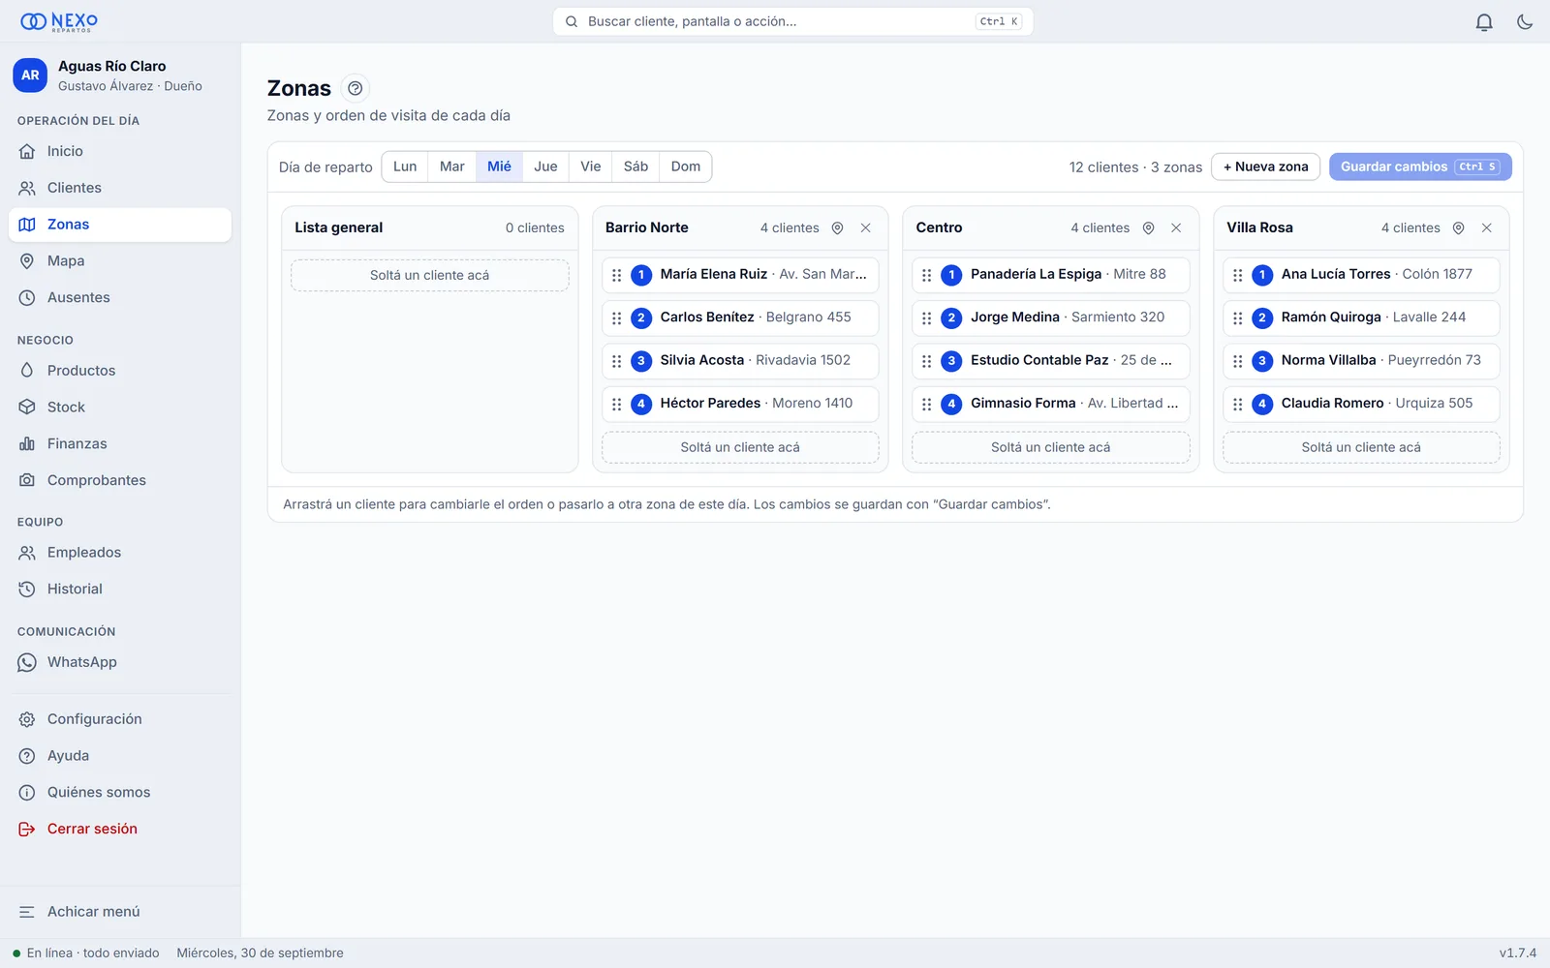Open Clientes in sidebar
The image size is (1550, 968).
pos(120,188)
